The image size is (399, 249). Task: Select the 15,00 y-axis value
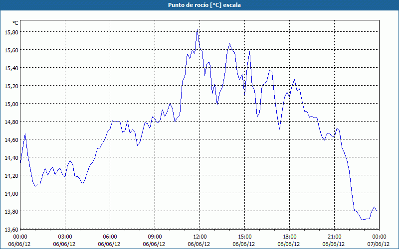[11, 104]
